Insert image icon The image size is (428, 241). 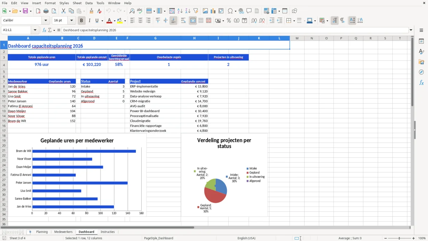click(205, 11)
